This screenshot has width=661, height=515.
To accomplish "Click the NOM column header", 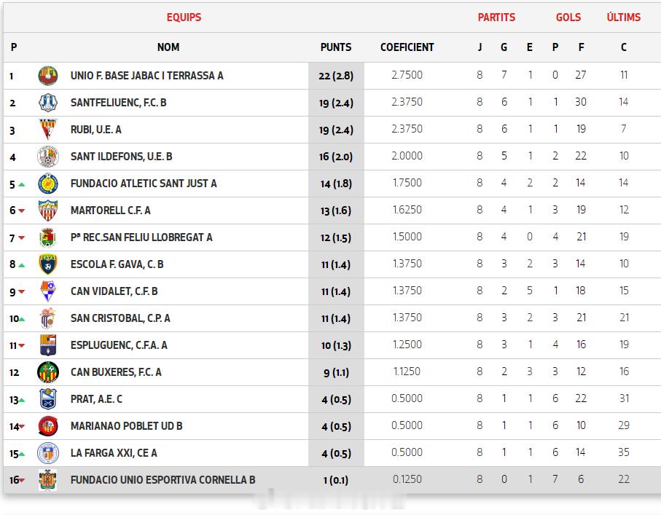I will 168,47.
